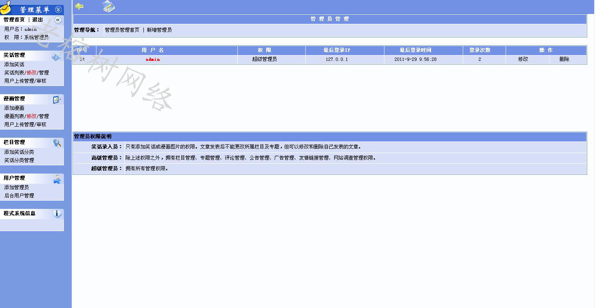Image resolution: width=595 pixels, height=308 pixels.
Task: Click the 漫画管理 section icon
Action: pos(57,100)
